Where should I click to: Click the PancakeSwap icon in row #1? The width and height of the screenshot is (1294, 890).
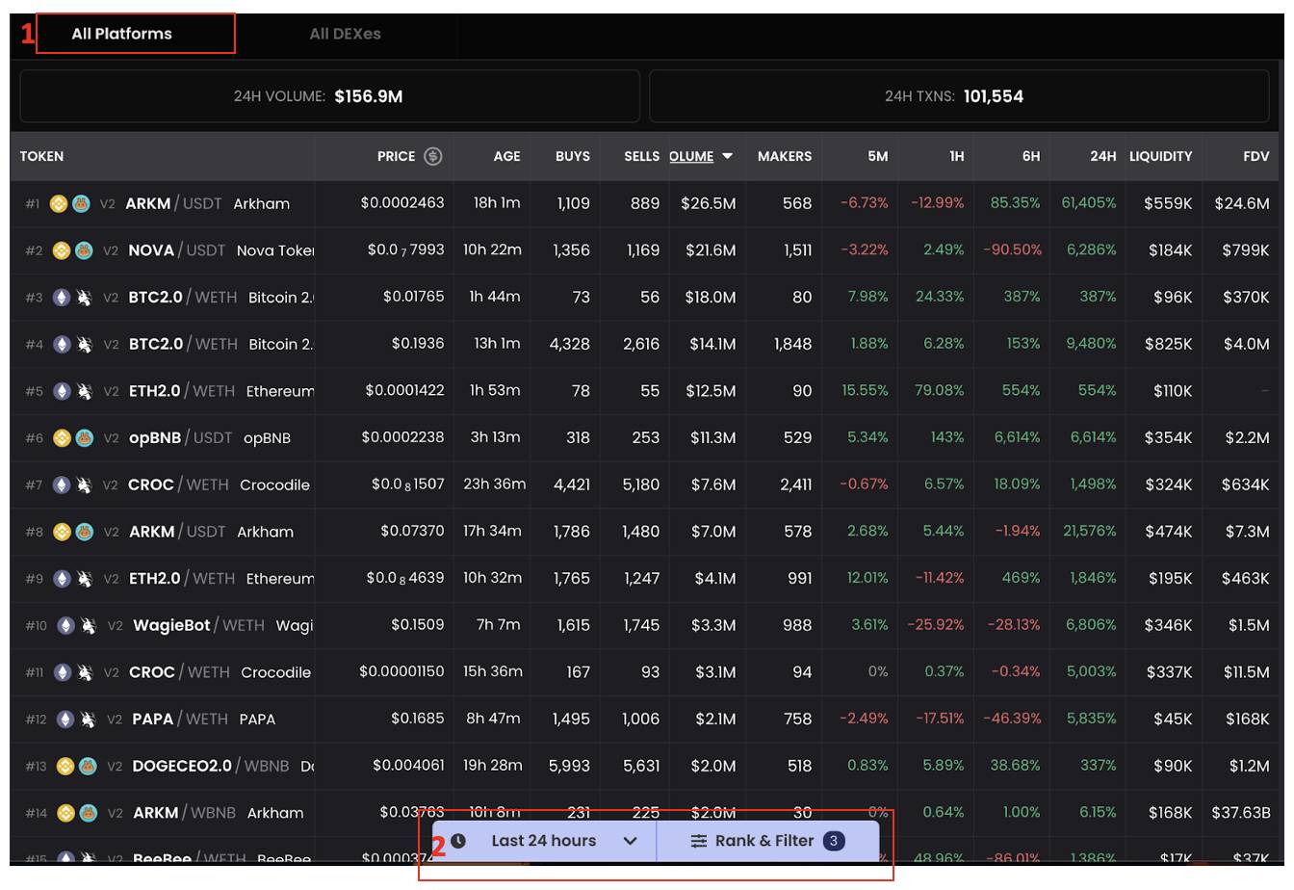[x=81, y=203]
